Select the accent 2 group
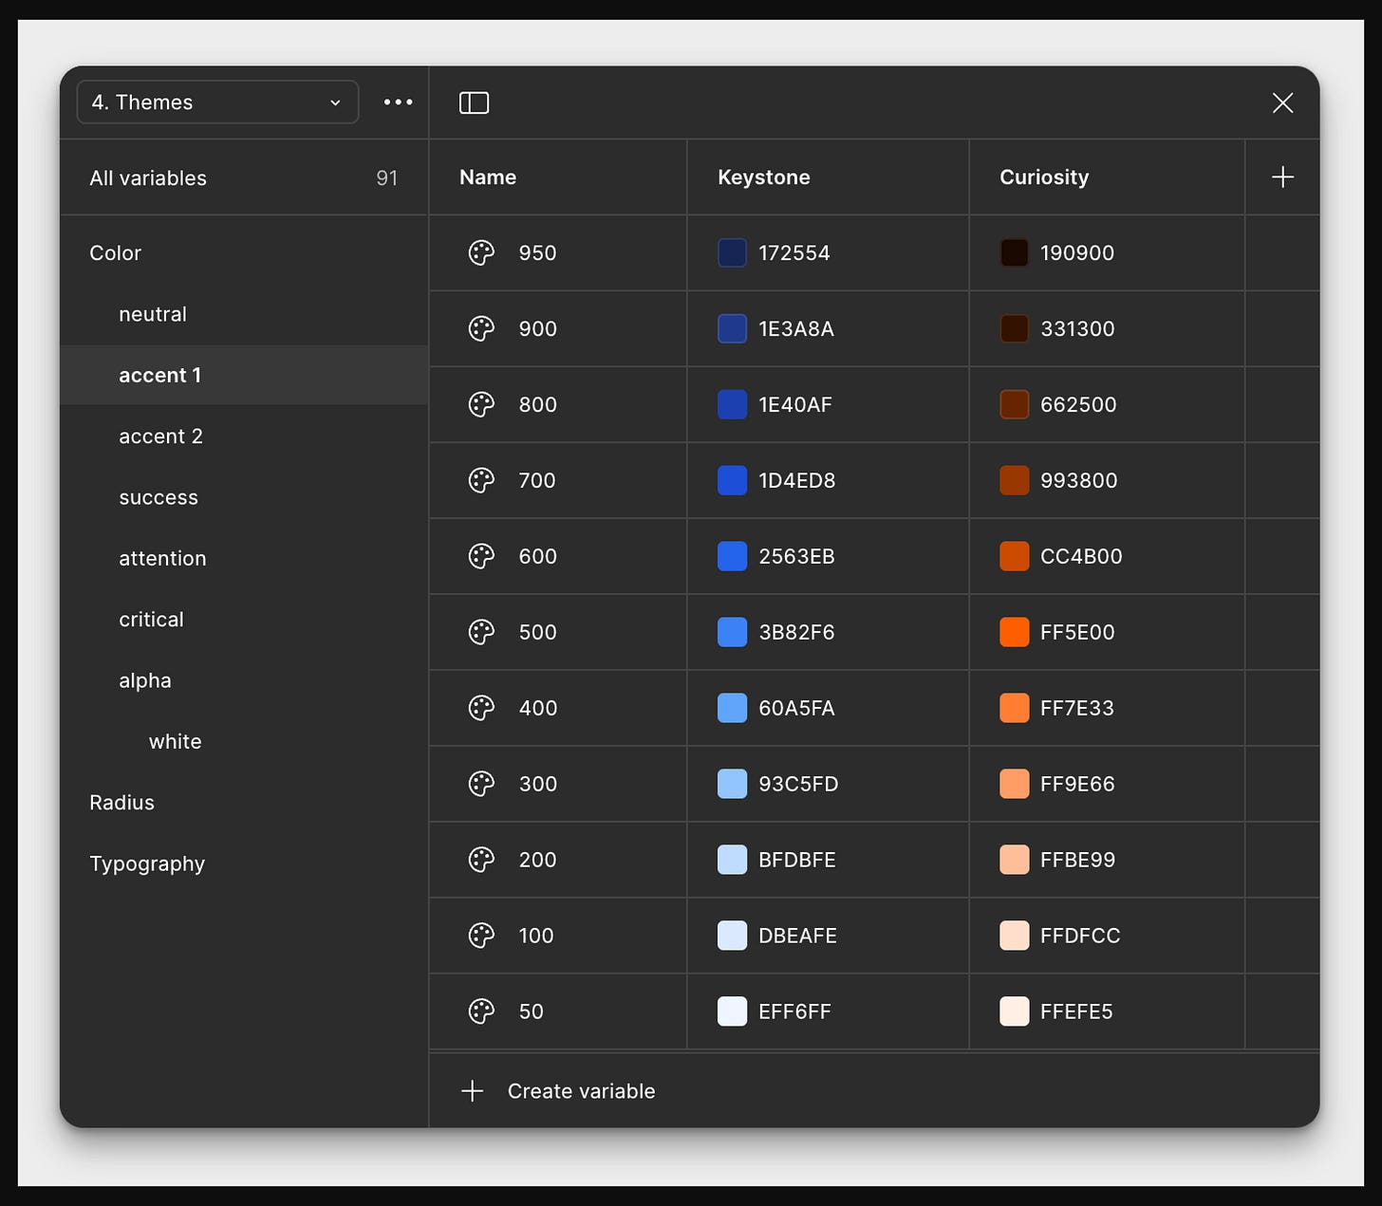 pos(244,436)
